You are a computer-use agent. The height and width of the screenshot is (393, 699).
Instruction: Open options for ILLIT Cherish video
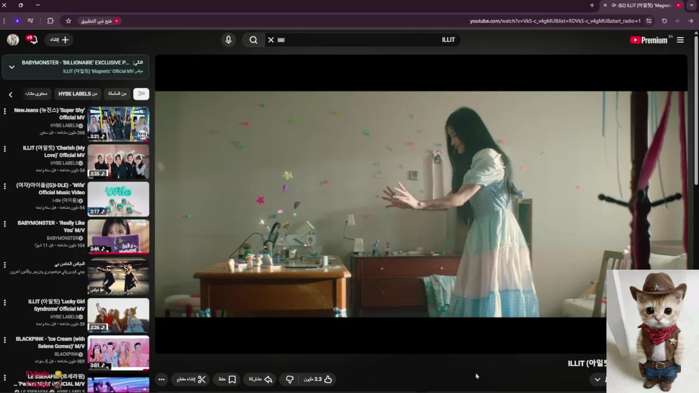pos(5,149)
